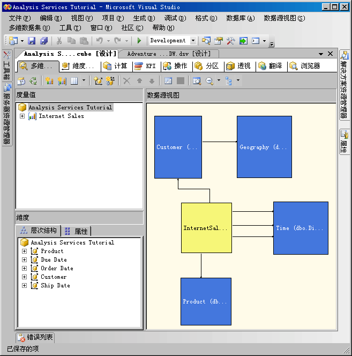Select the Product table in diagram
This screenshot has height=356, width=352.
click(x=206, y=301)
